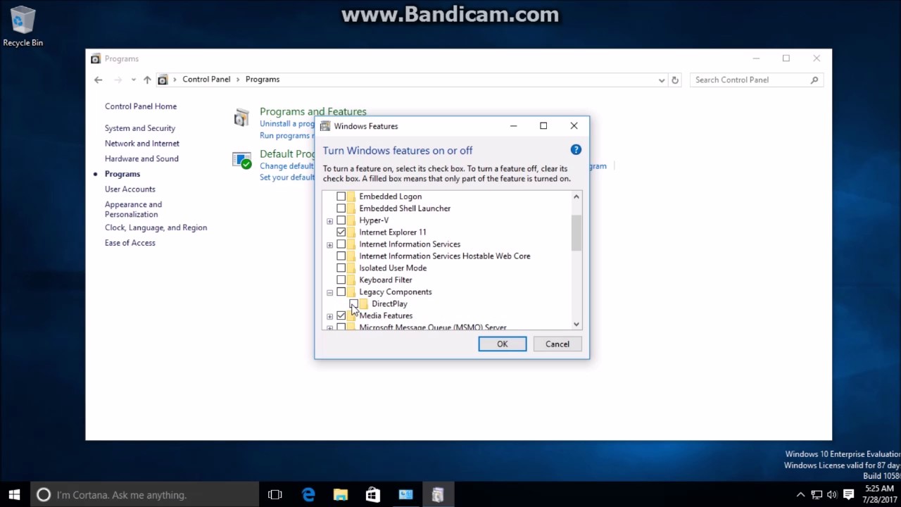Click the features list scroll-down arrow

pyautogui.click(x=576, y=324)
